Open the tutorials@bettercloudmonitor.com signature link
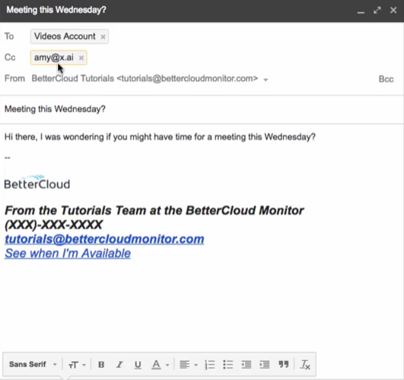The image size is (404, 380). [x=104, y=239]
